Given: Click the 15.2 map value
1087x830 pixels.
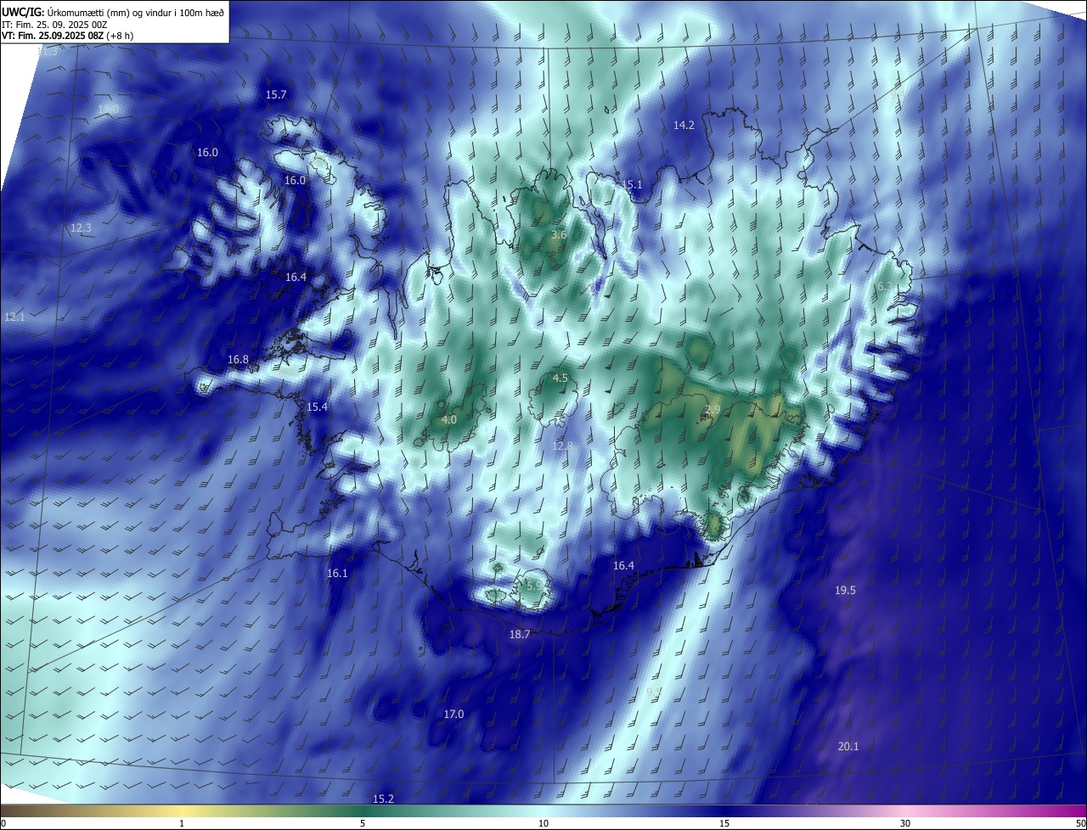Looking at the screenshot, I should (x=384, y=799).
